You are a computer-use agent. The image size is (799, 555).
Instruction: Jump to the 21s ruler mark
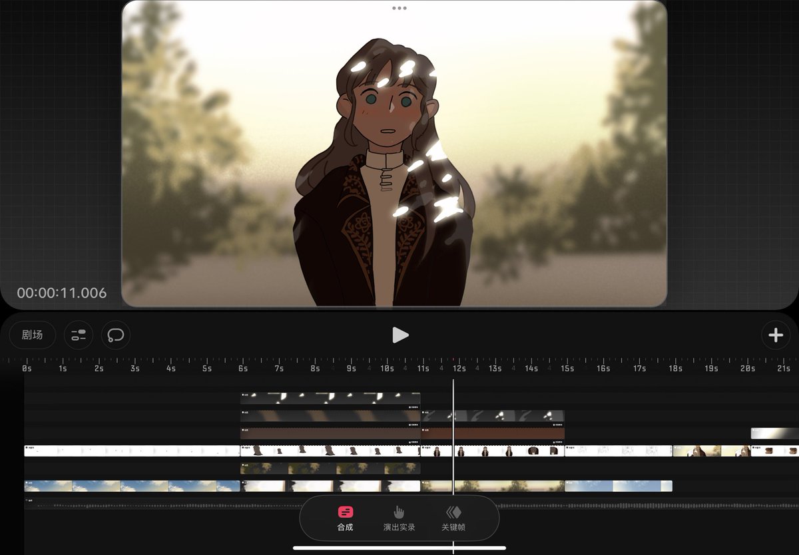[783, 368]
